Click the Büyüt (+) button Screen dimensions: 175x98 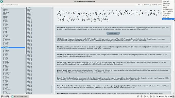pyautogui.click(x=147, y=5)
